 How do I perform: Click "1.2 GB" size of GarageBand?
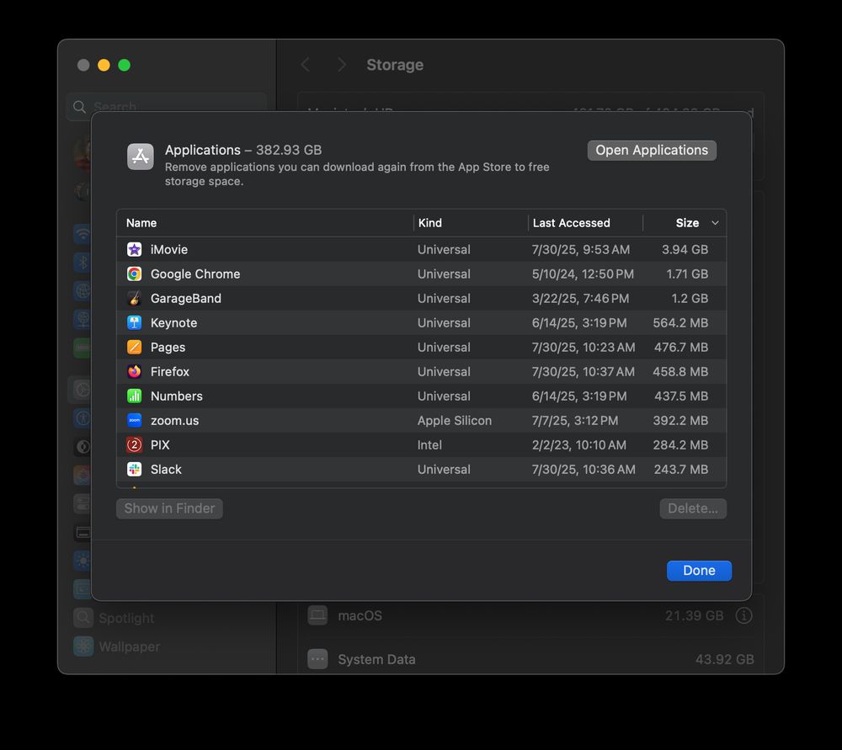click(x=690, y=299)
